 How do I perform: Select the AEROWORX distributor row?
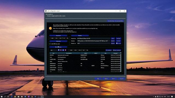85,68
